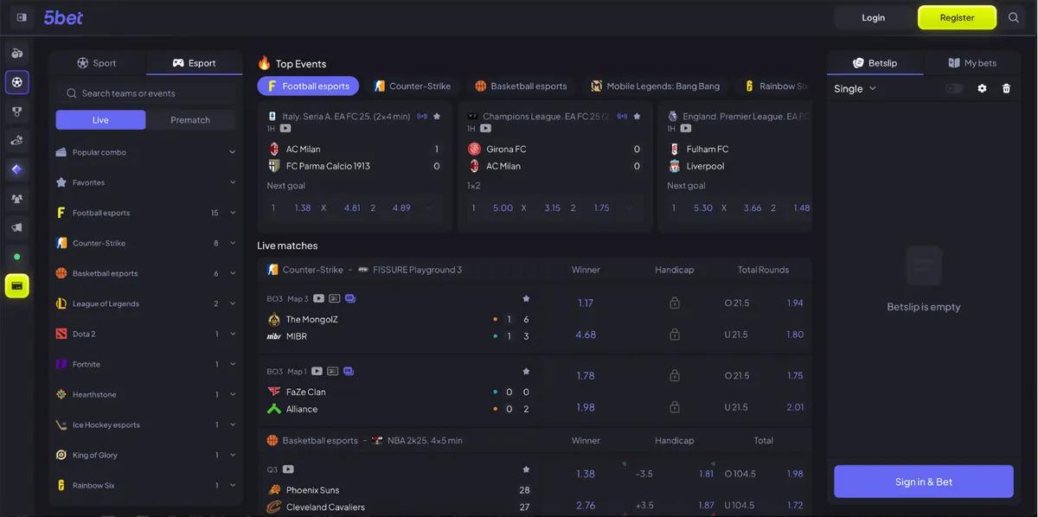Select Basketball esports in Top Events
The width and height of the screenshot is (1038, 517).
click(x=521, y=86)
